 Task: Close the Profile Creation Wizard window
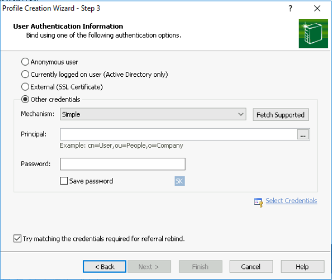click(317, 8)
